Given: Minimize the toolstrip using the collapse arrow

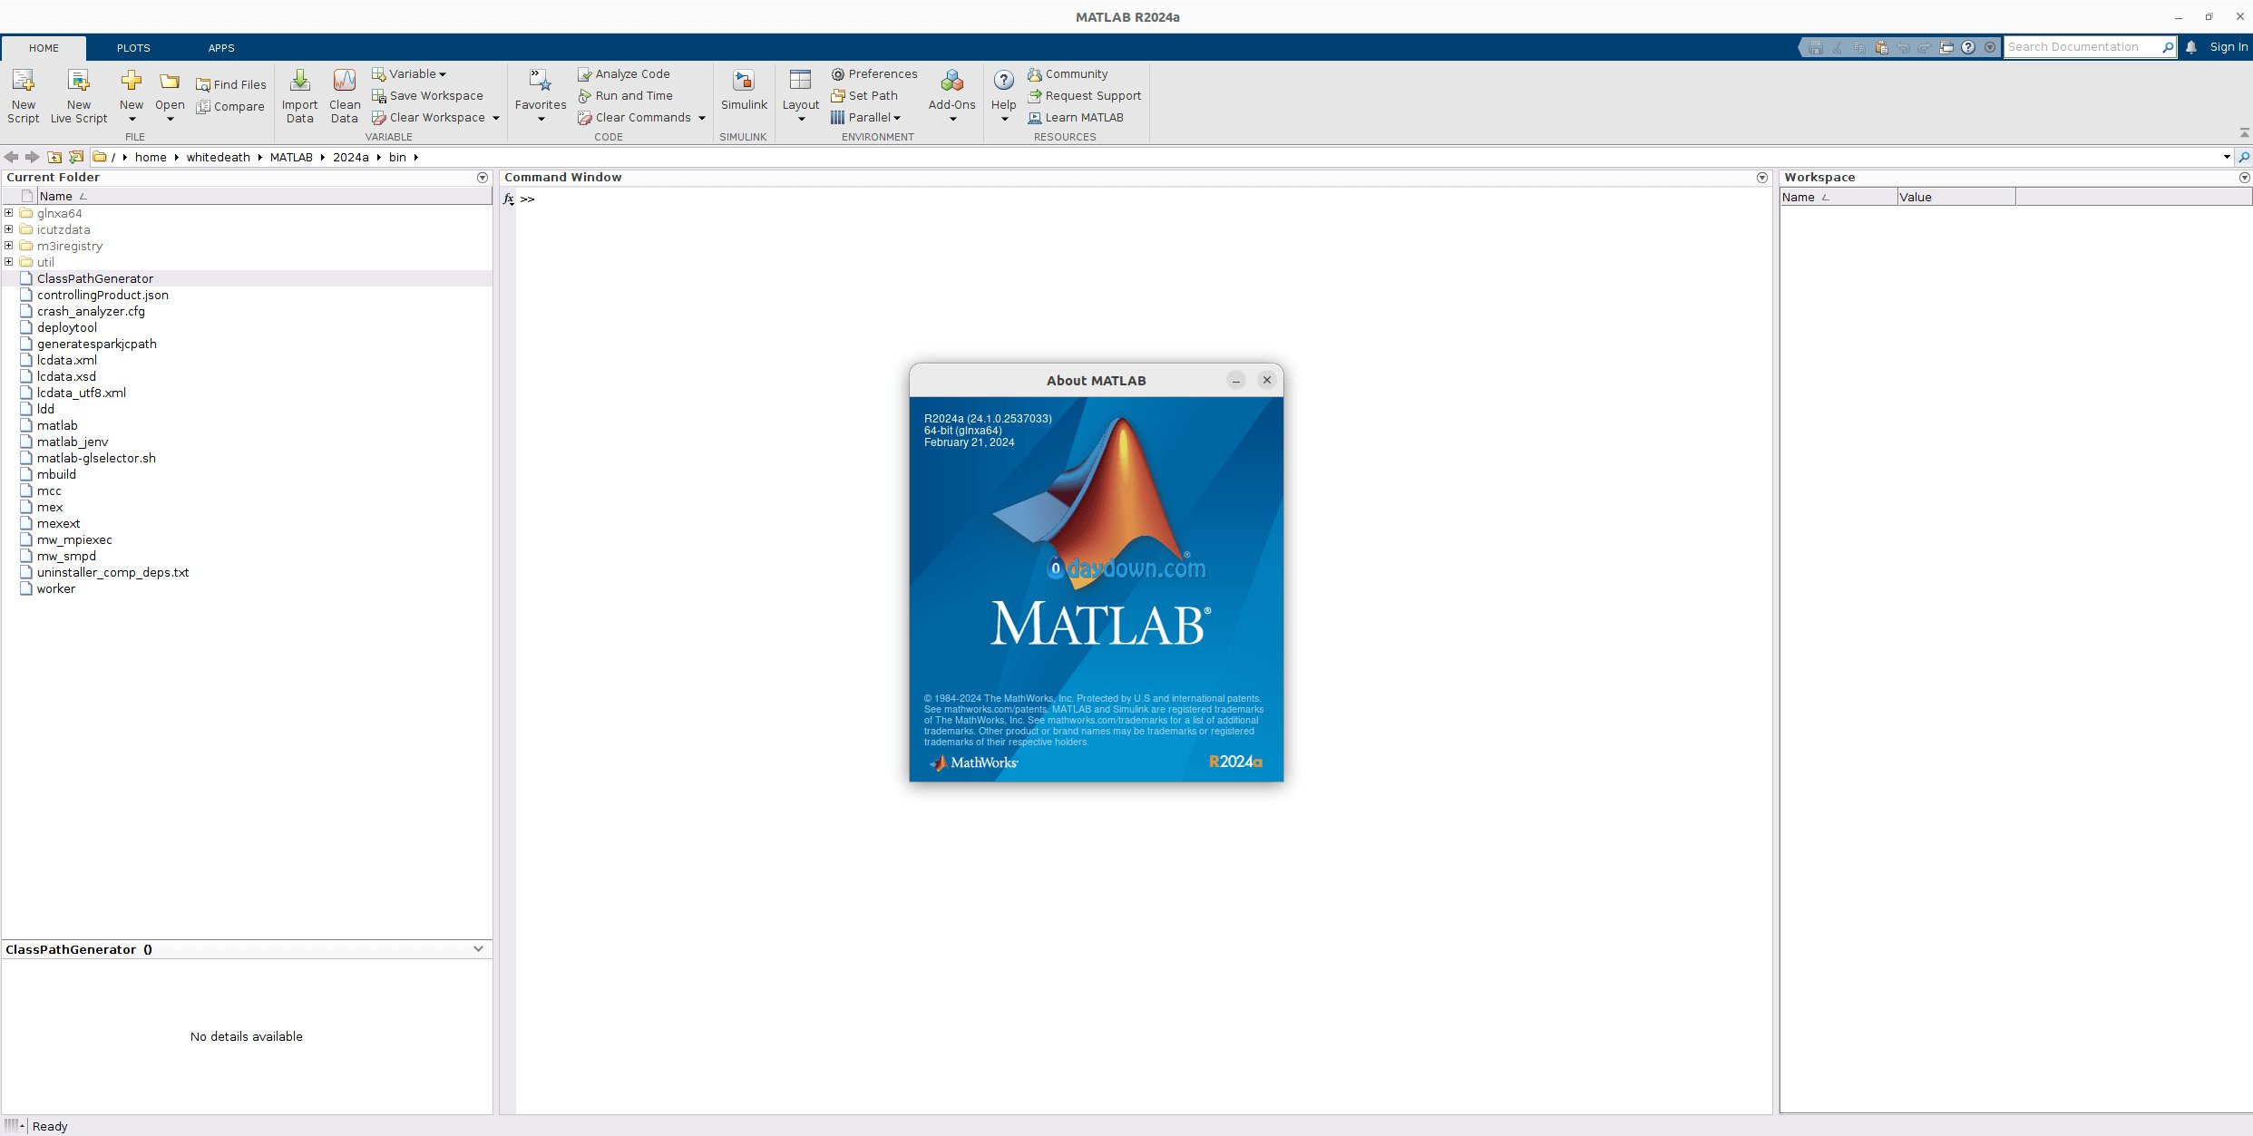Looking at the screenshot, I should click(2244, 133).
